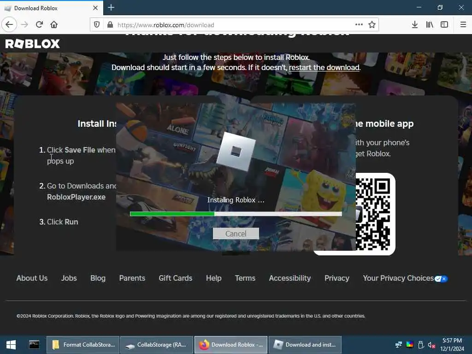Screen dimensions: 472x354
Task: Click the Roblox installer logo tile
Action: (x=236, y=152)
